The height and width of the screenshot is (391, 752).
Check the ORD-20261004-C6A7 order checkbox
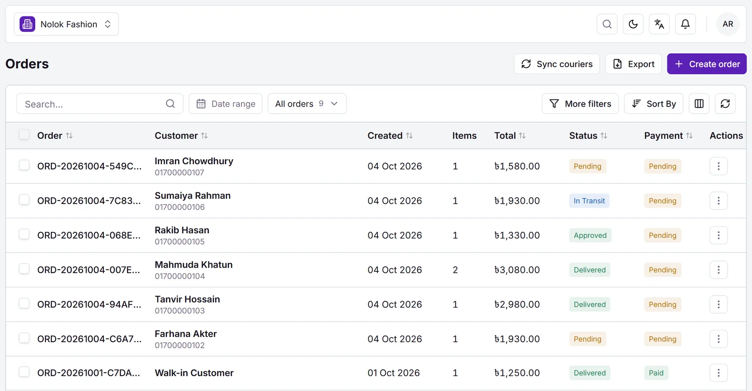click(24, 338)
